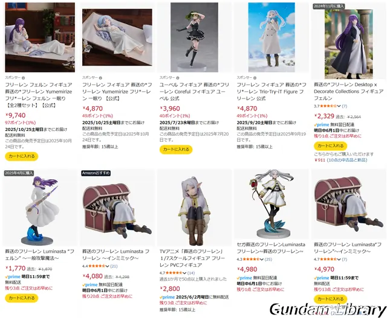The height and width of the screenshot is (318, 387).
Task: Add Ubel Coreful figure to cart
Action: pos(176,149)
